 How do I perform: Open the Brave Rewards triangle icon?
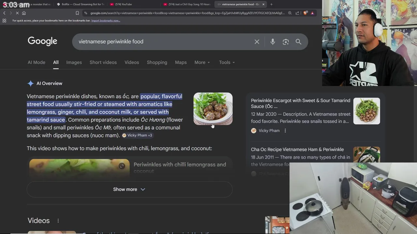pyautogui.click(x=312, y=13)
